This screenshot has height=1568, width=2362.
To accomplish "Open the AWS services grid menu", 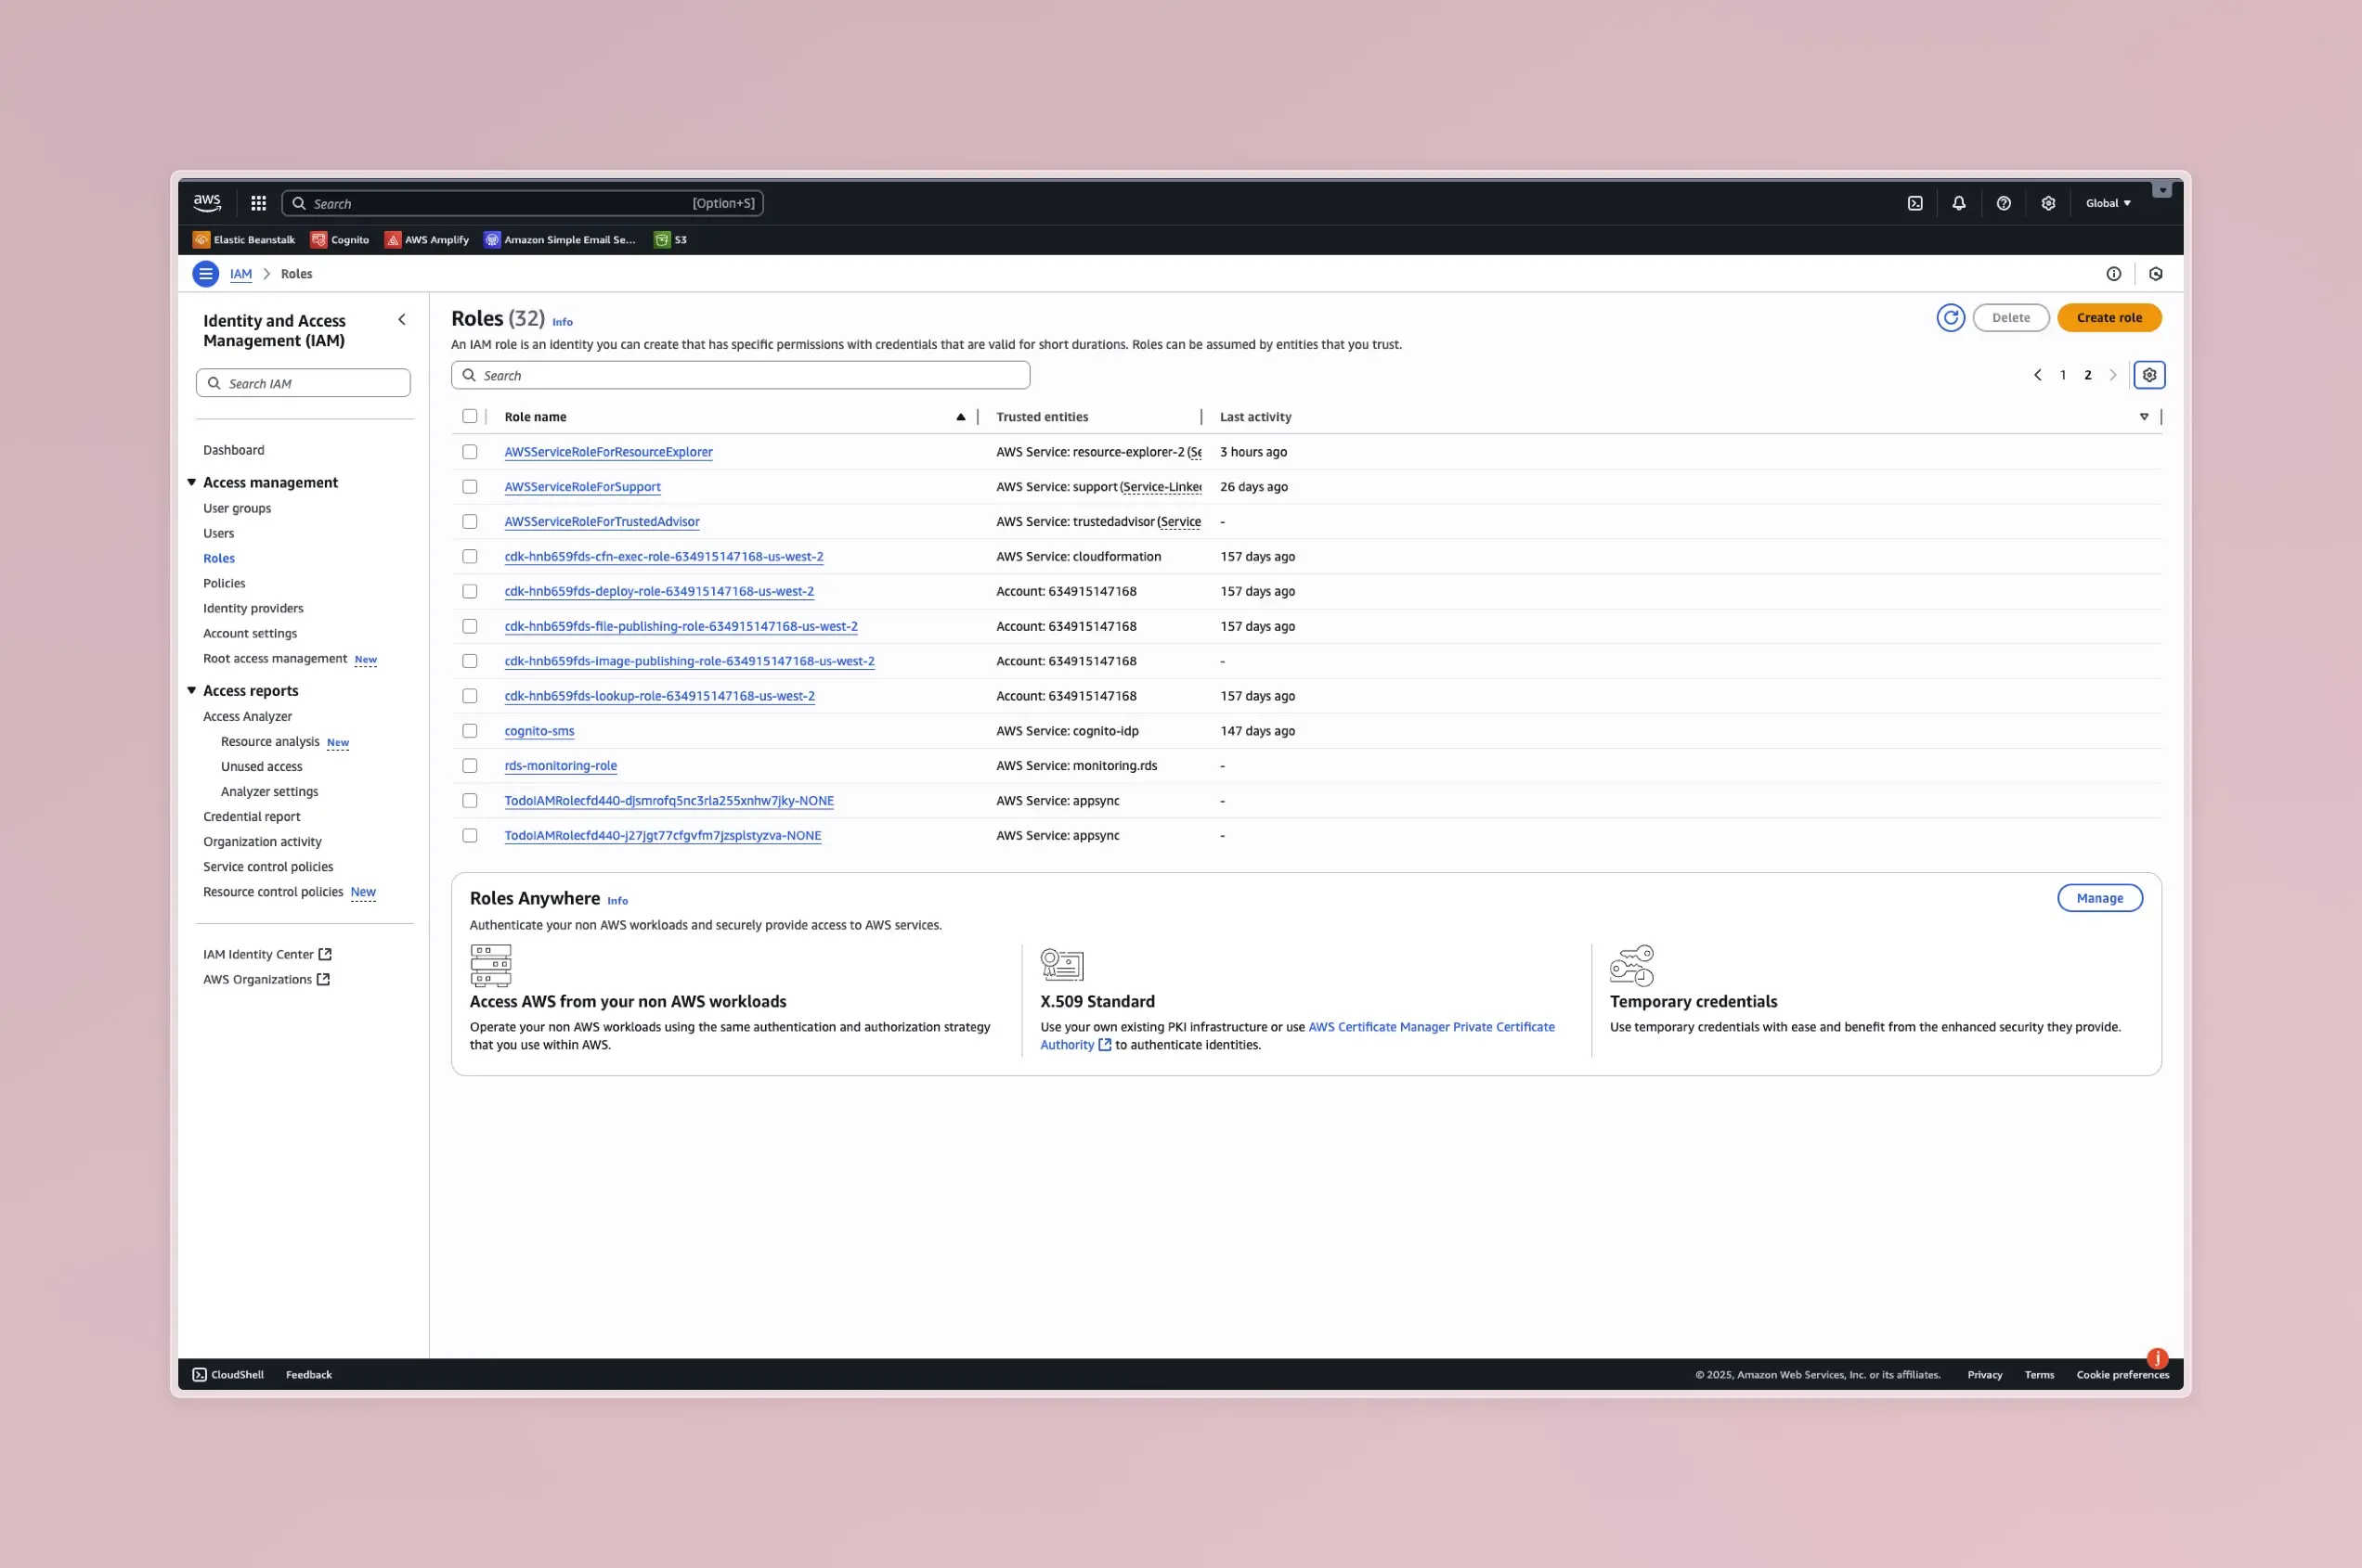I will (258, 203).
